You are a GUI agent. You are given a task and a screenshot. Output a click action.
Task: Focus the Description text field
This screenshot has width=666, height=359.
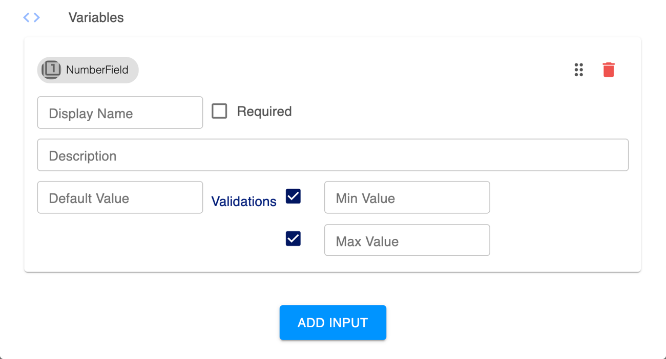point(333,155)
